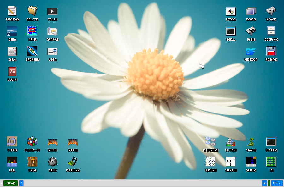
Task: Start the SNAKE game
Action: (x=251, y=142)
